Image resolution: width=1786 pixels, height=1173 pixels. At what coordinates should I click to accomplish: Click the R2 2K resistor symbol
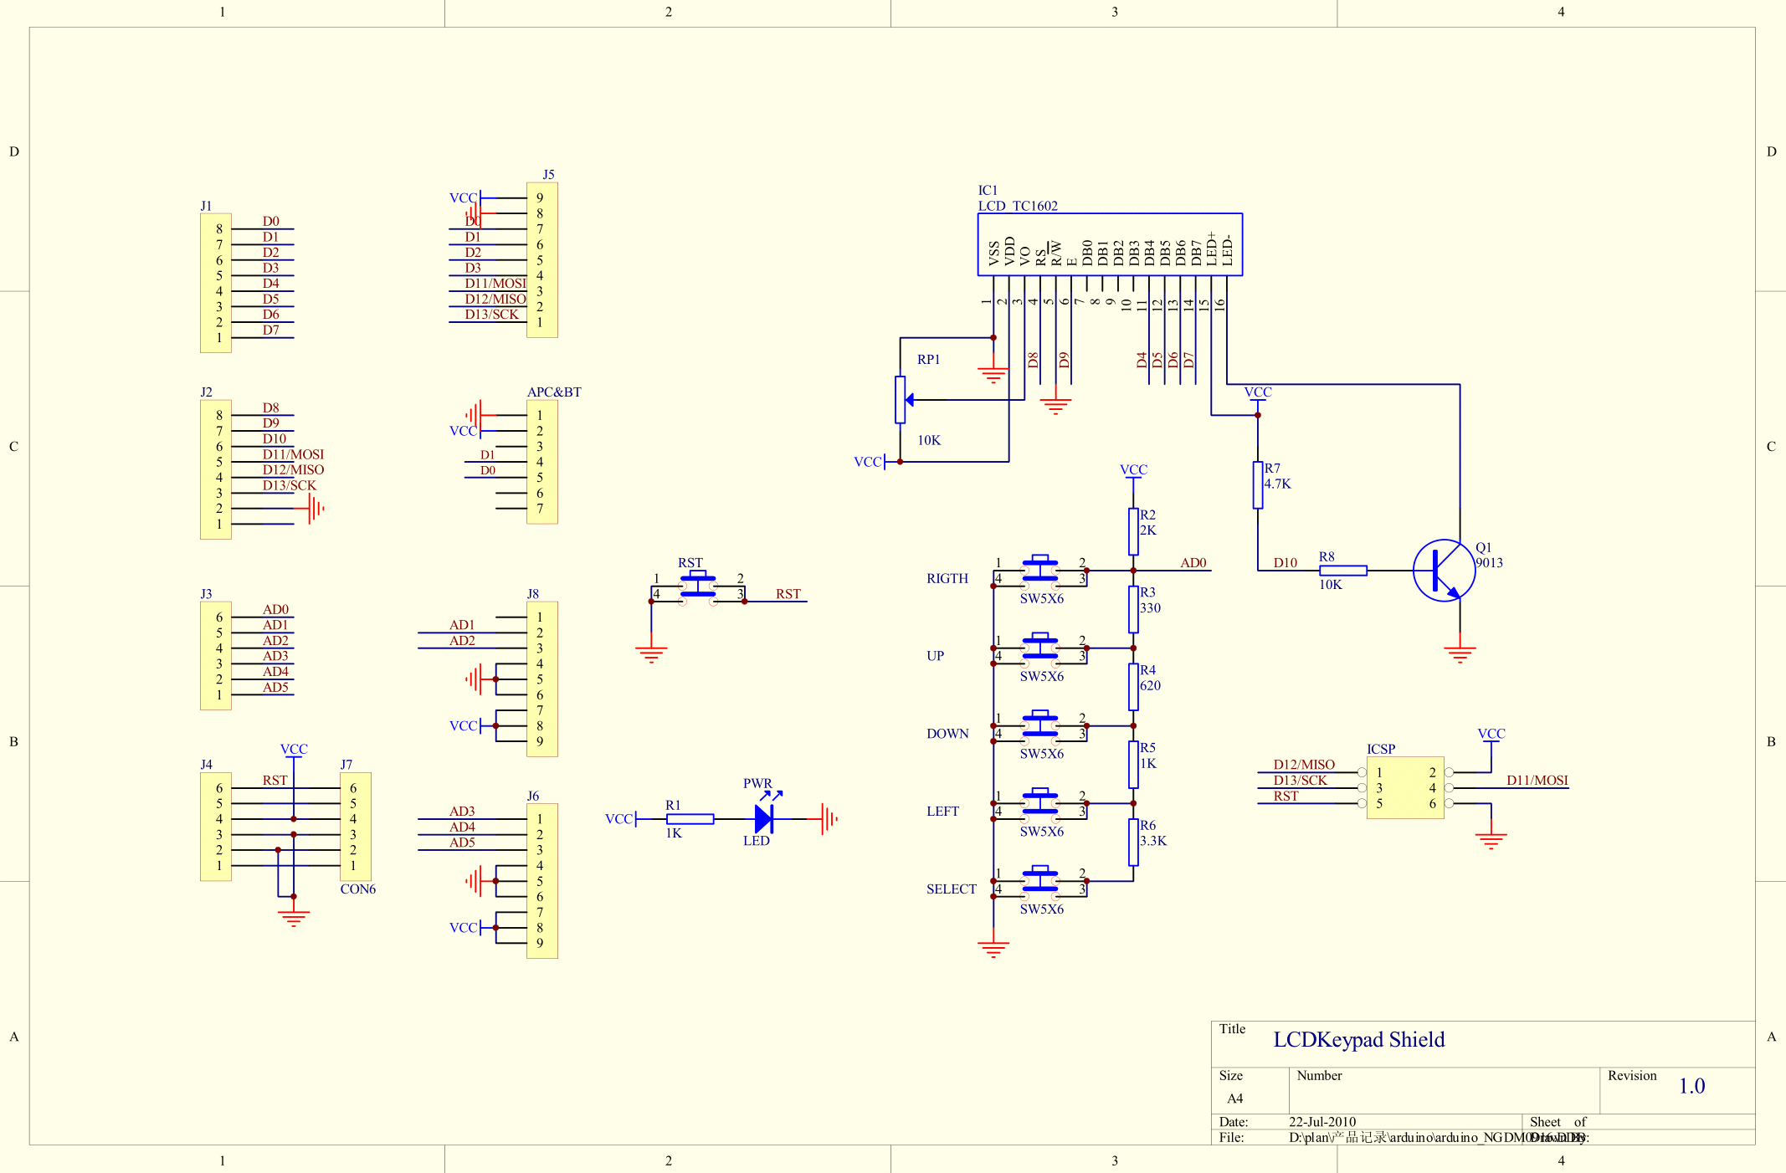[x=1133, y=531]
